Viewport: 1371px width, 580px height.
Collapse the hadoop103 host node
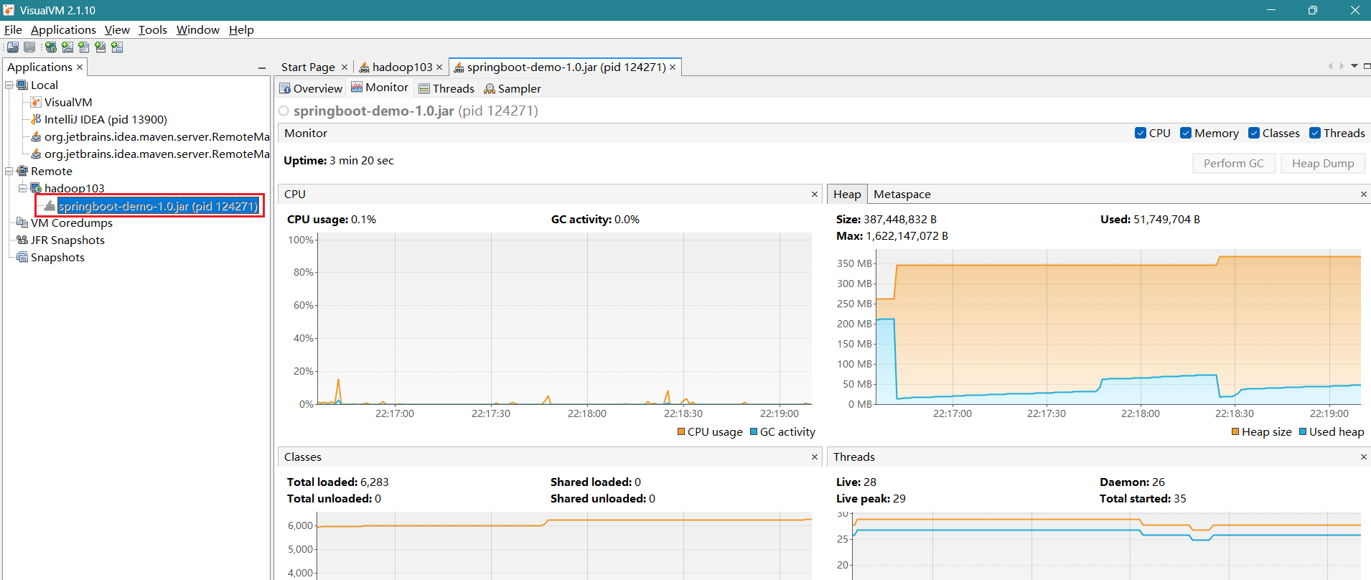coord(22,189)
